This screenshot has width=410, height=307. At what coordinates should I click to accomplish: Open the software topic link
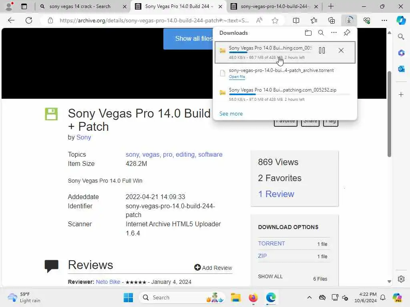coord(210,155)
